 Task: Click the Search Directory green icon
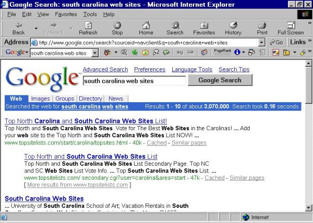click(166, 53)
